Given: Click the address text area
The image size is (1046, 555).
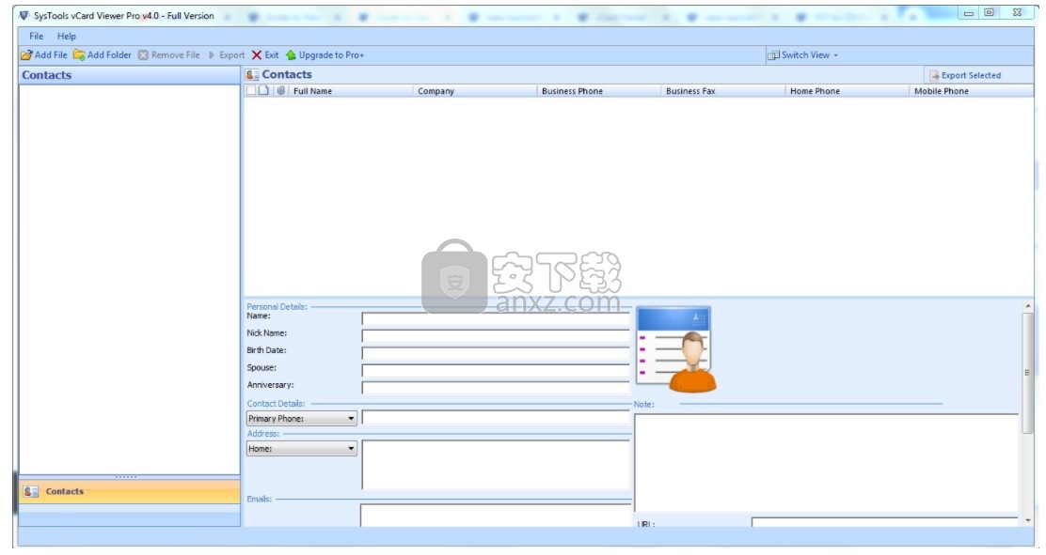Looking at the screenshot, I should click(x=496, y=465).
